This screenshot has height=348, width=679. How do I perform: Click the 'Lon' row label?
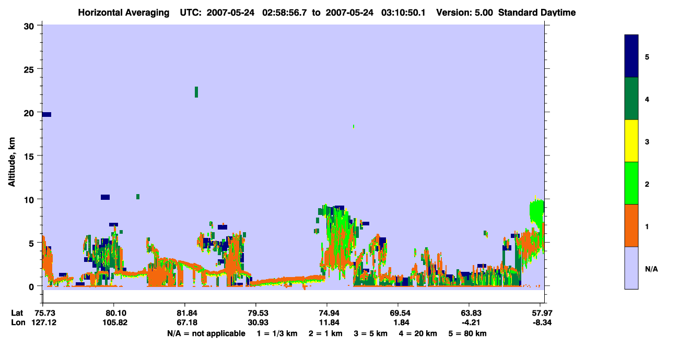[18, 322]
